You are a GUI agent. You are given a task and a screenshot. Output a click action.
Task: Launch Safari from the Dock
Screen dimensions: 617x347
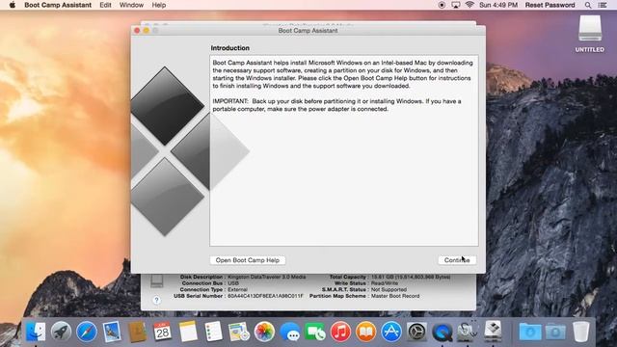click(x=87, y=332)
